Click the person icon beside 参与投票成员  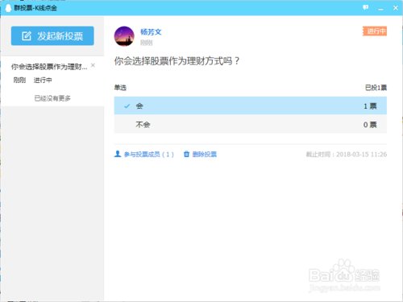point(118,154)
